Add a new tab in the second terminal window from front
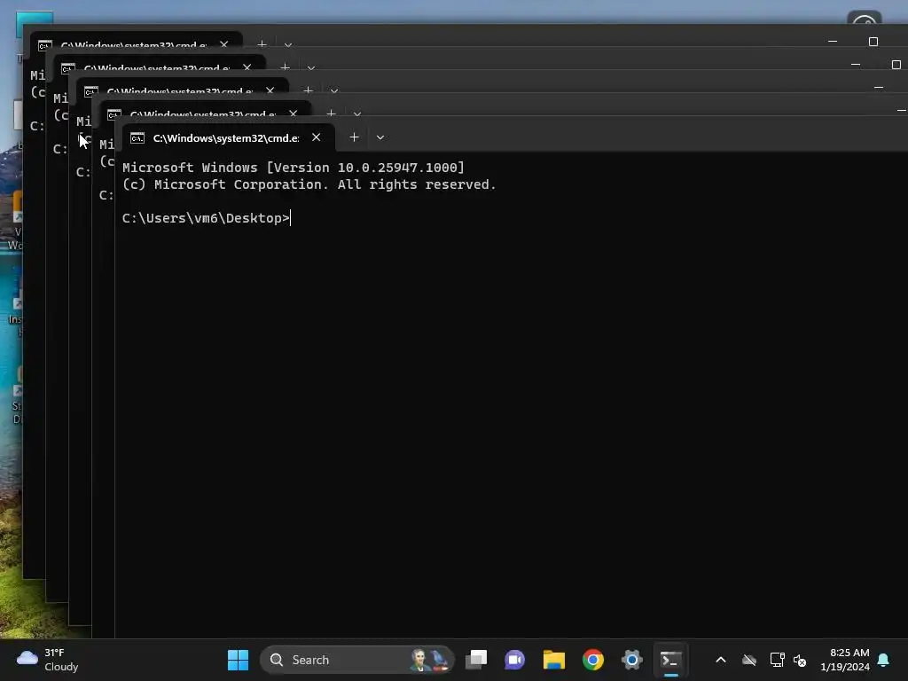908x681 pixels. pyautogui.click(x=332, y=113)
